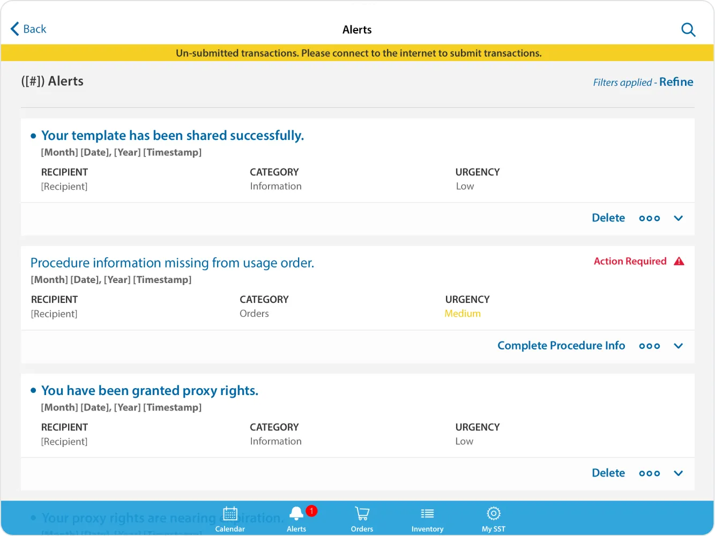
Task: Open the procedure information missing alert
Action: 172,263
